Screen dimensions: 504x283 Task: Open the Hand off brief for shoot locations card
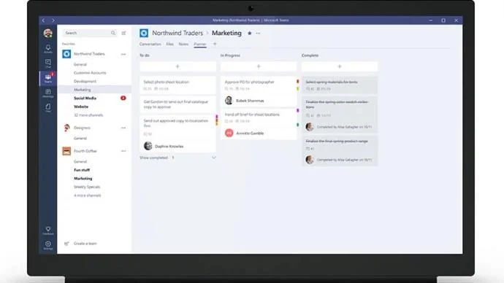[259, 124]
